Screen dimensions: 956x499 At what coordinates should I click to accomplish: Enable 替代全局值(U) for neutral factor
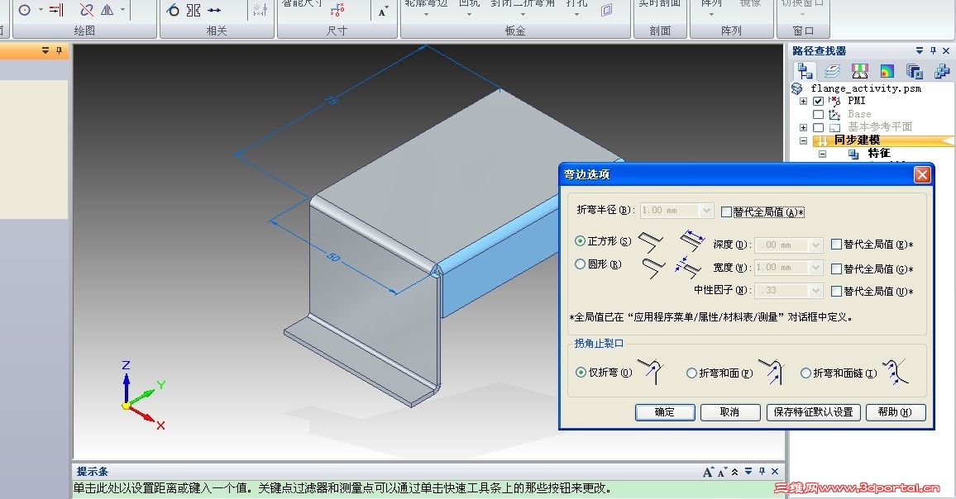coord(837,292)
